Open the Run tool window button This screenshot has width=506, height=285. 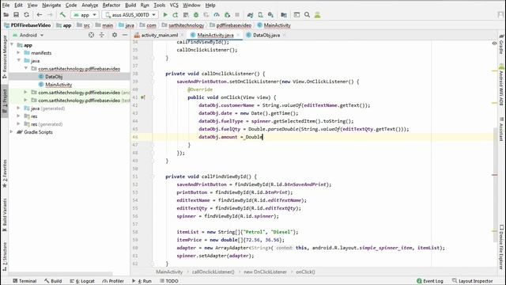[142, 281]
